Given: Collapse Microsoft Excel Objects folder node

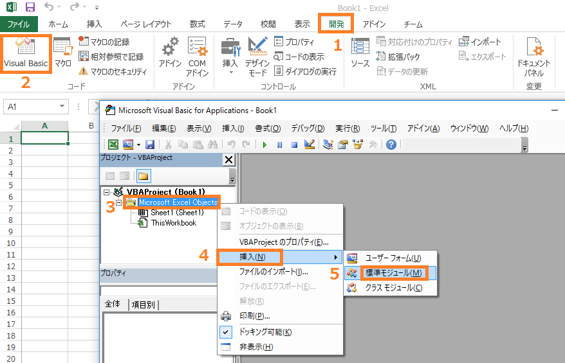Looking at the screenshot, I should coord(118,202).
